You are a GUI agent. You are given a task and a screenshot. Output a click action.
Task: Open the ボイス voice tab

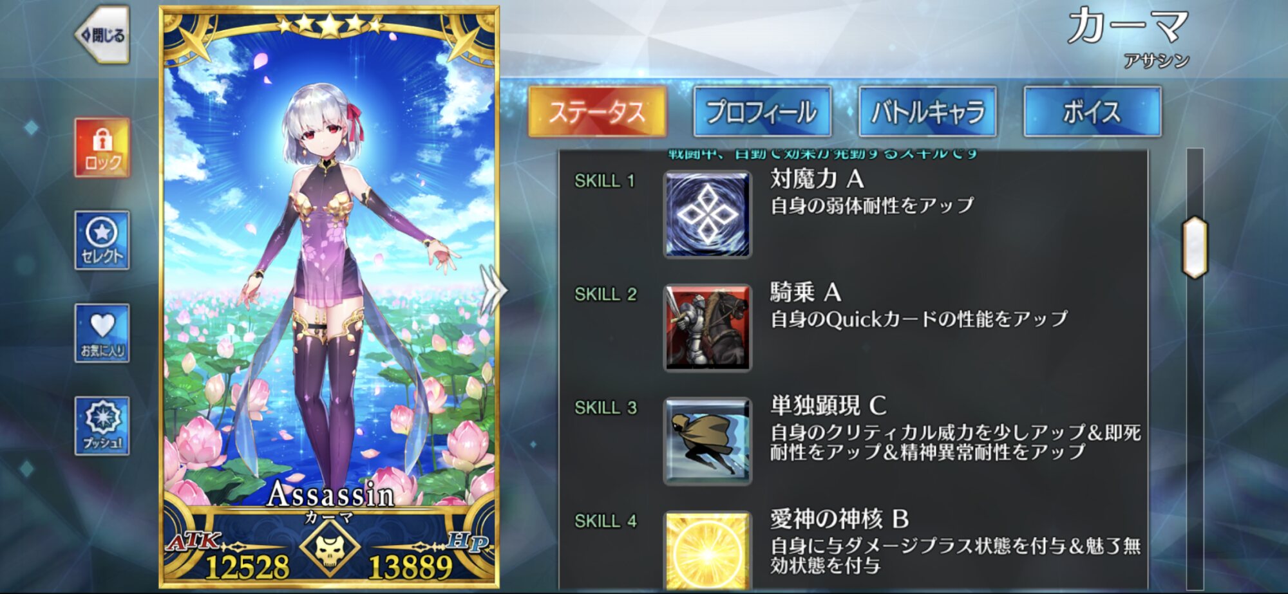(x=1093, y=112)
